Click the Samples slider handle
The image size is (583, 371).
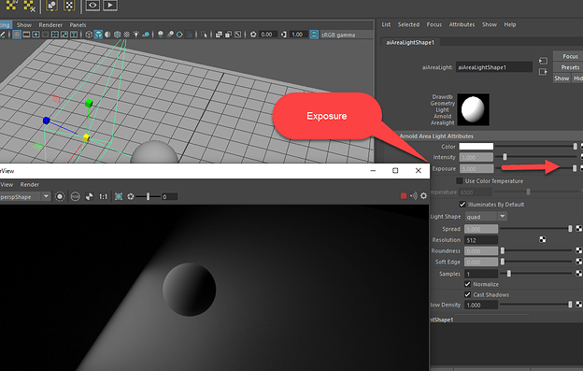click(508, 274)
